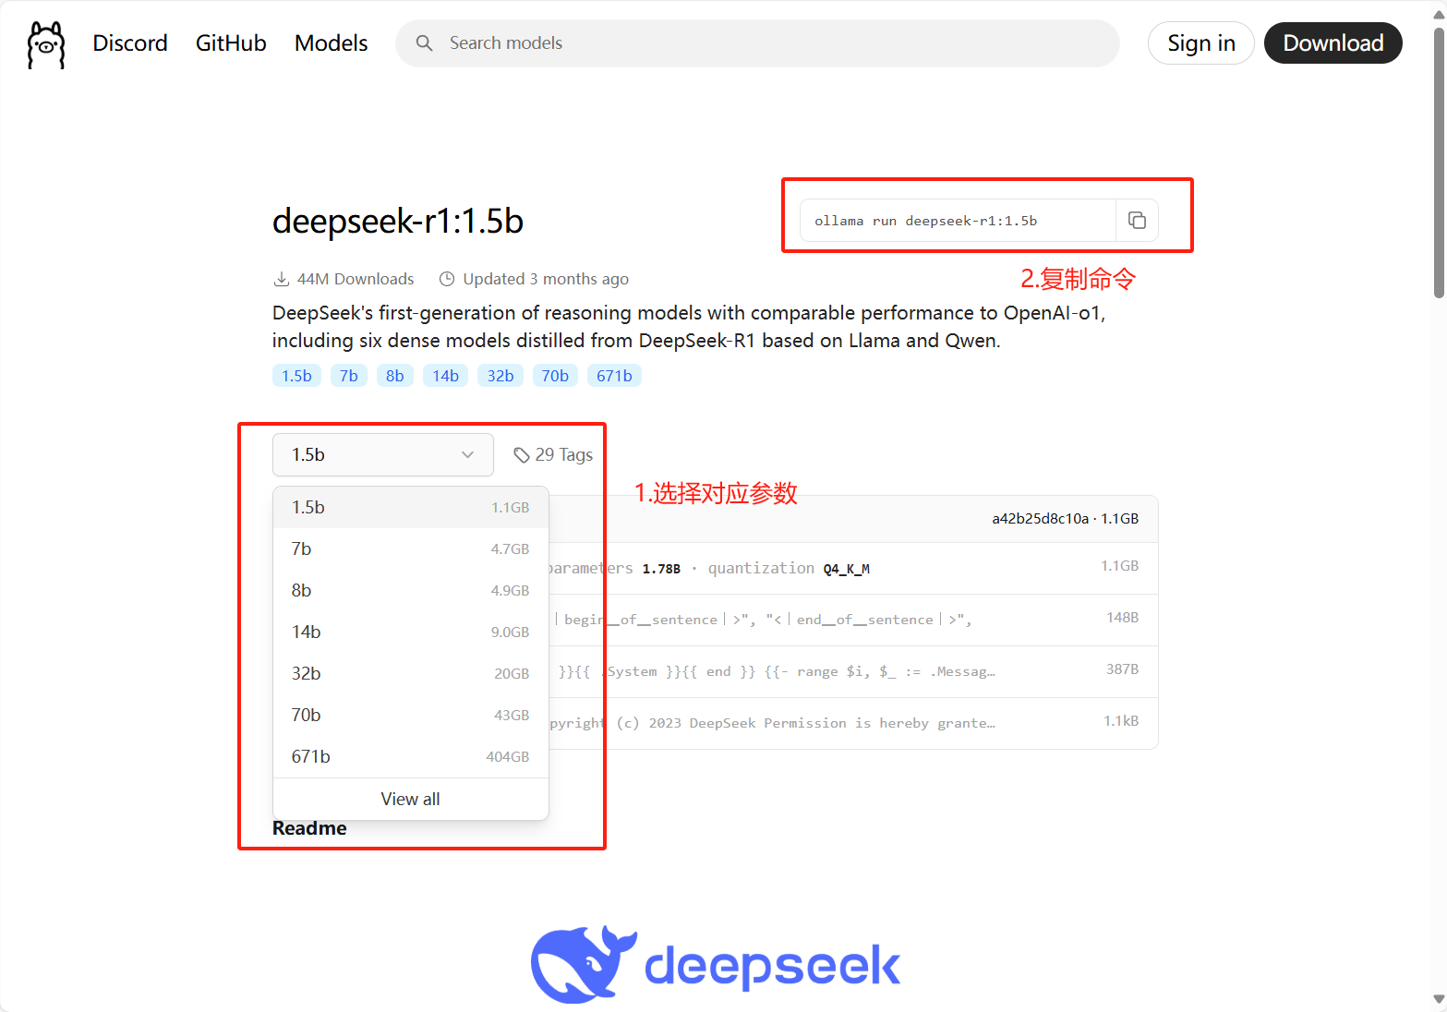
Task: Open the 29 Tags link
Action: tap(553, 455)
